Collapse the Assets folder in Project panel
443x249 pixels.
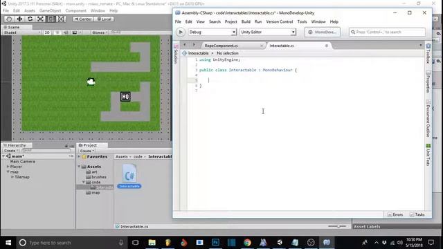(x=79, y=167)
